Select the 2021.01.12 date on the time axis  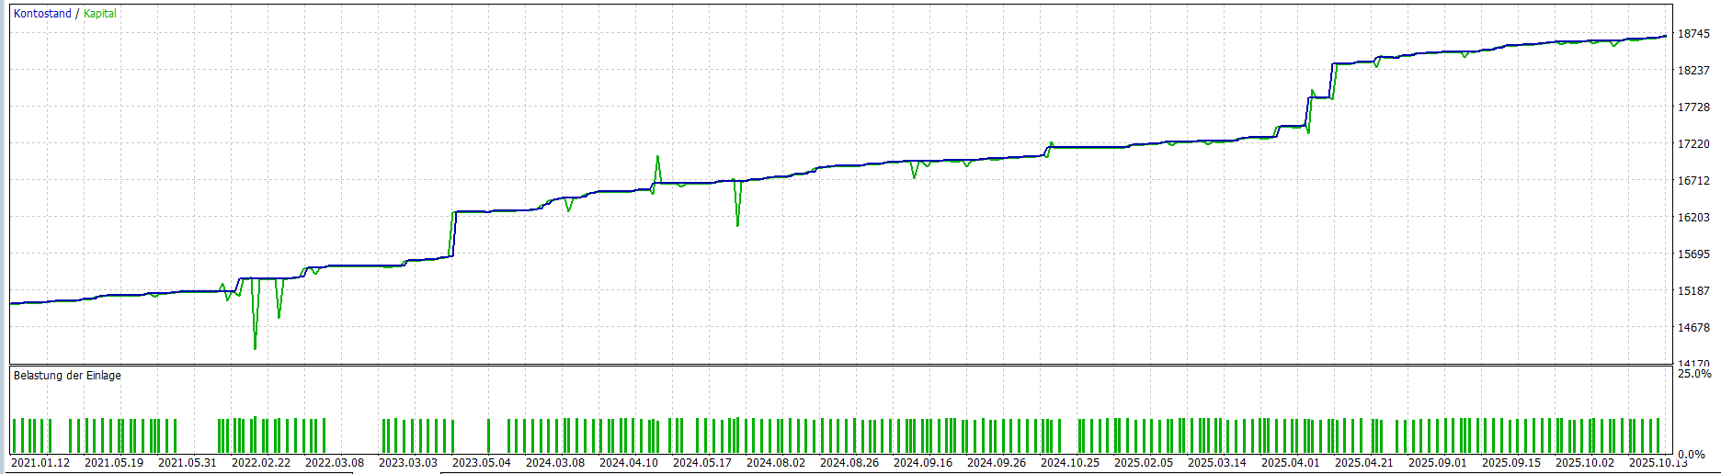[40, 463]
